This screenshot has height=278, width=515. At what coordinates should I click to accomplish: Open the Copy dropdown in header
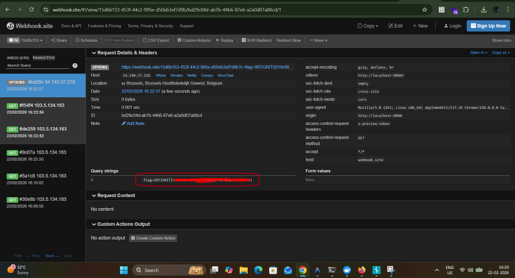[368, 26]
